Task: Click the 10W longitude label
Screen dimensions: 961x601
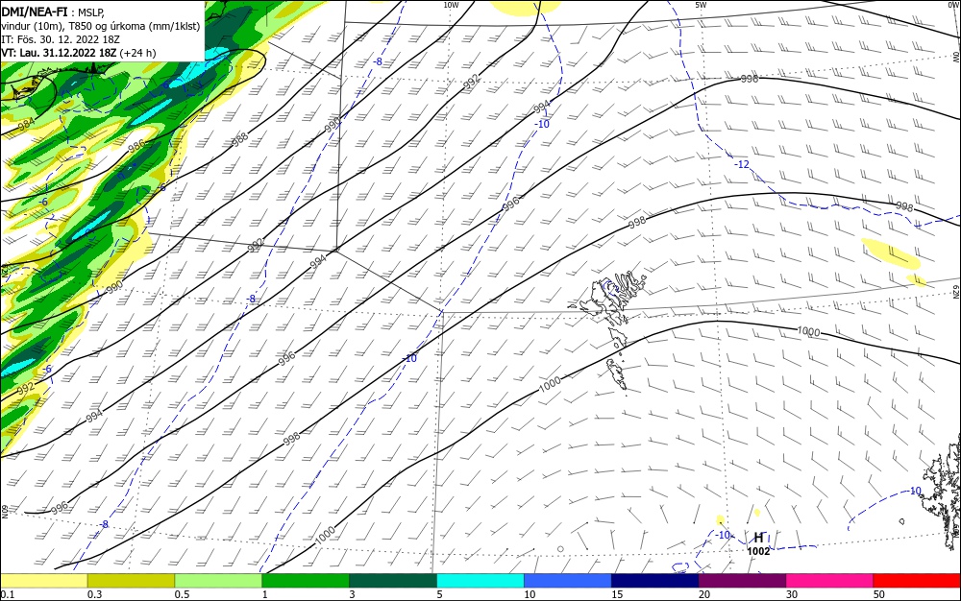Action: pyautogui.click(x=451, y=5)
